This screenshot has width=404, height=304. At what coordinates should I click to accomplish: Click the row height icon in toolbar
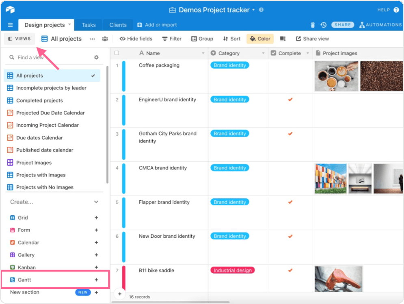click(x=283, y=39)
